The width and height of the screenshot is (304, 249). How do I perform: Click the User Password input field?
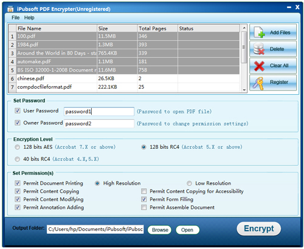point(99,112)
